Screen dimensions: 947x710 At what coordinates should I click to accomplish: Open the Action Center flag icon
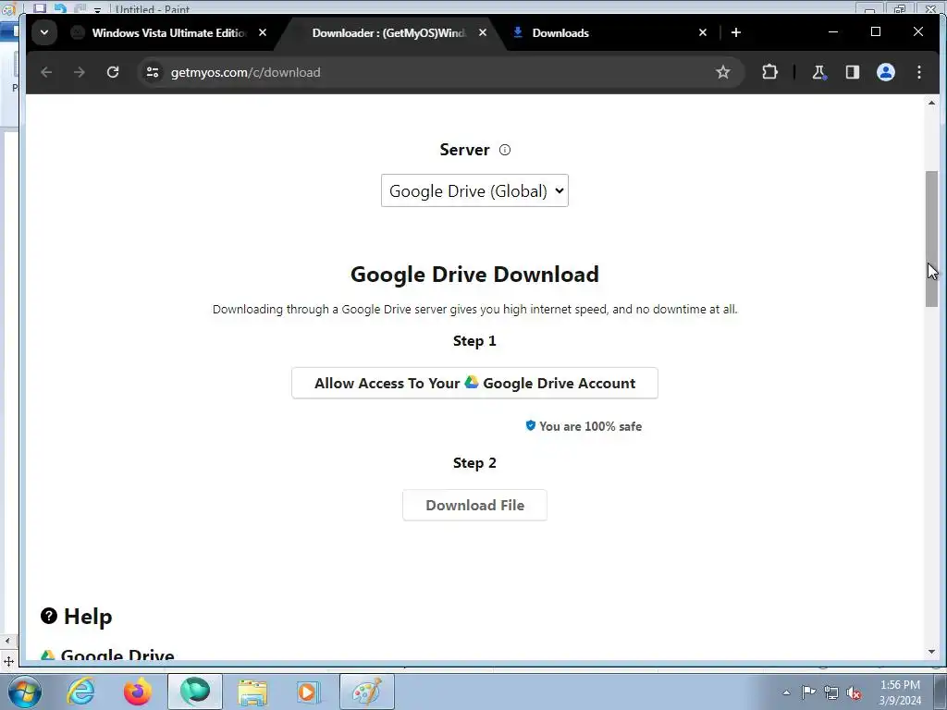point(808,692)
